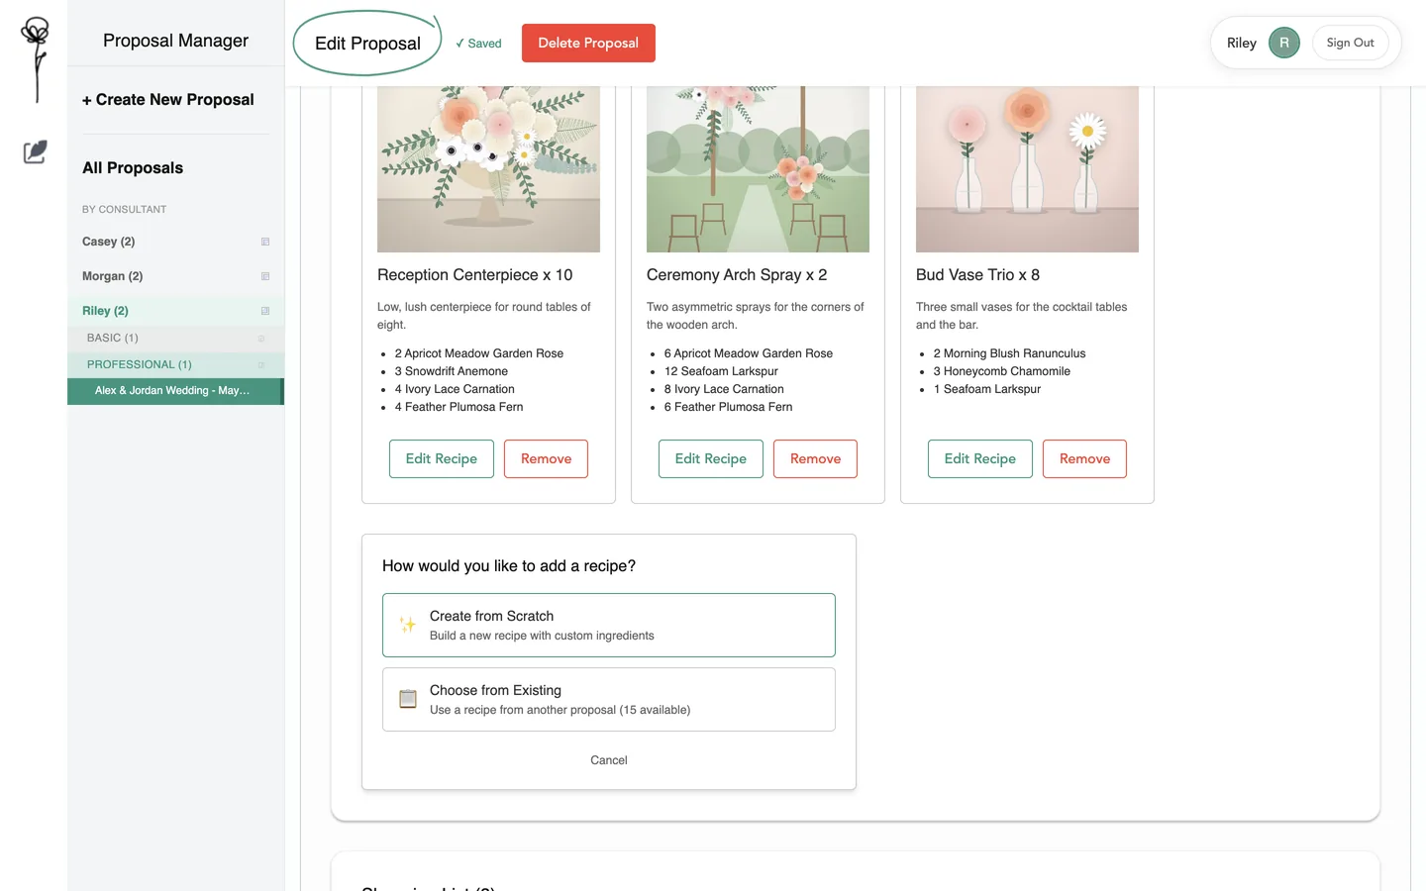Open the edit-note icon in the left rail
The width and height of the screenshot is (1426, 891).
35,151
